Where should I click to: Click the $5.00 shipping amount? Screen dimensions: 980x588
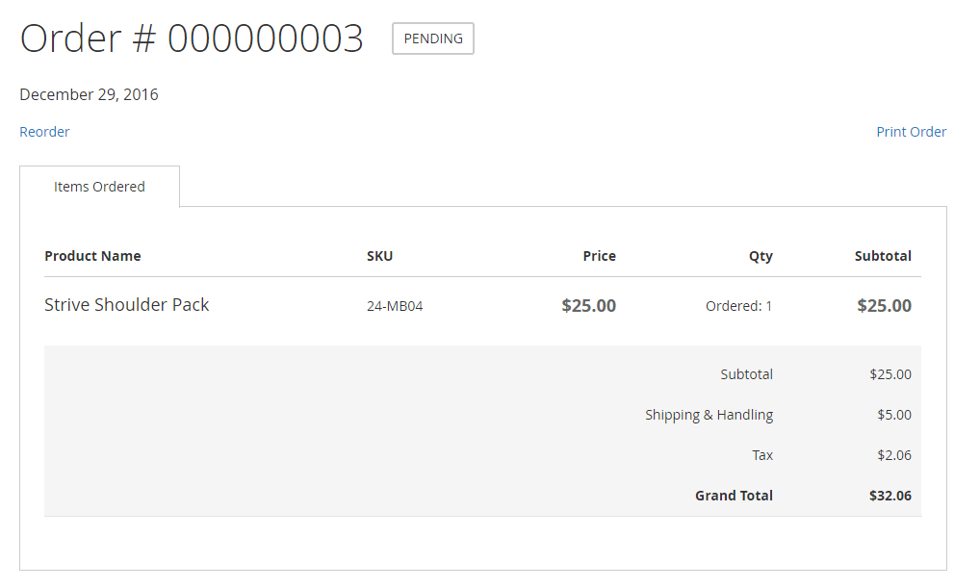click(x=892, y=415)
